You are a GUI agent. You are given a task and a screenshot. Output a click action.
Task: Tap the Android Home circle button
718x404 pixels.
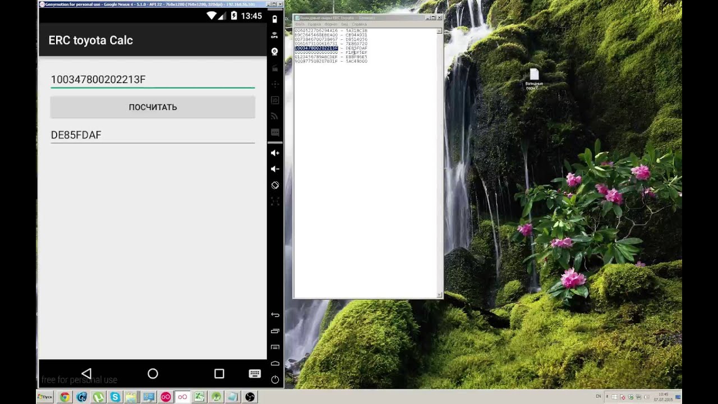point(153,374)
